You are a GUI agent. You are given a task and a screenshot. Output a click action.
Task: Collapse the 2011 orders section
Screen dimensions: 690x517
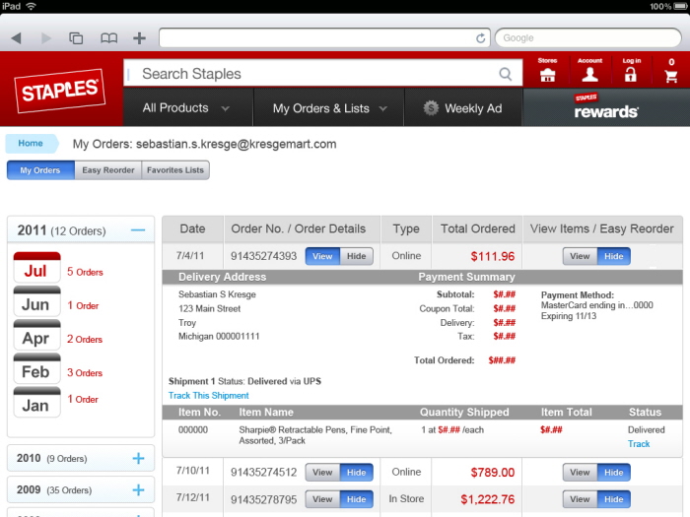coord(138,230)
